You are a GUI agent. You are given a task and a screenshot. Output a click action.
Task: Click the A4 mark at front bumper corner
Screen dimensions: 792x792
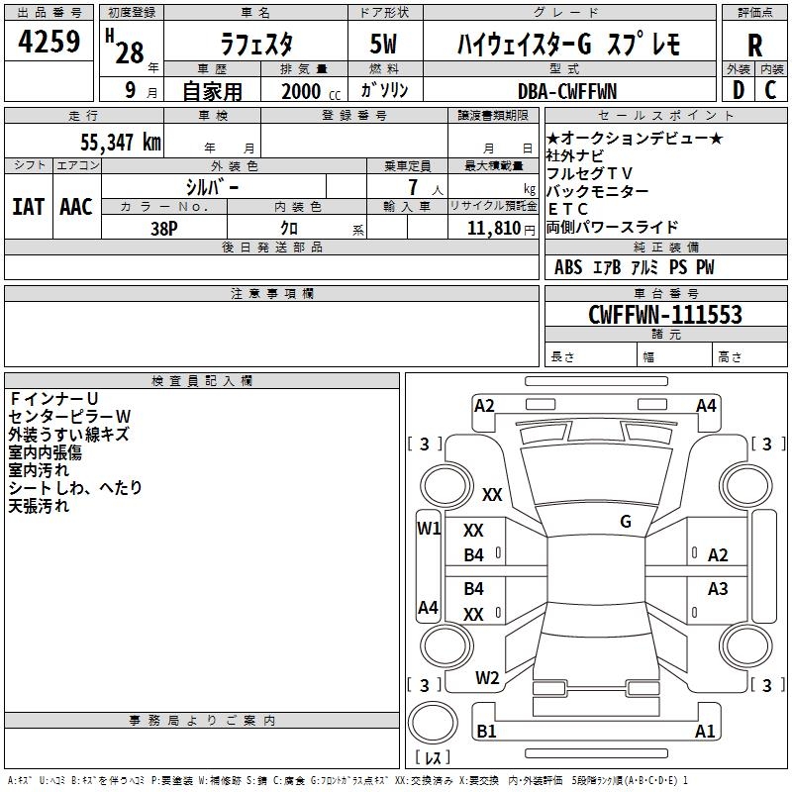click(706, 405)
